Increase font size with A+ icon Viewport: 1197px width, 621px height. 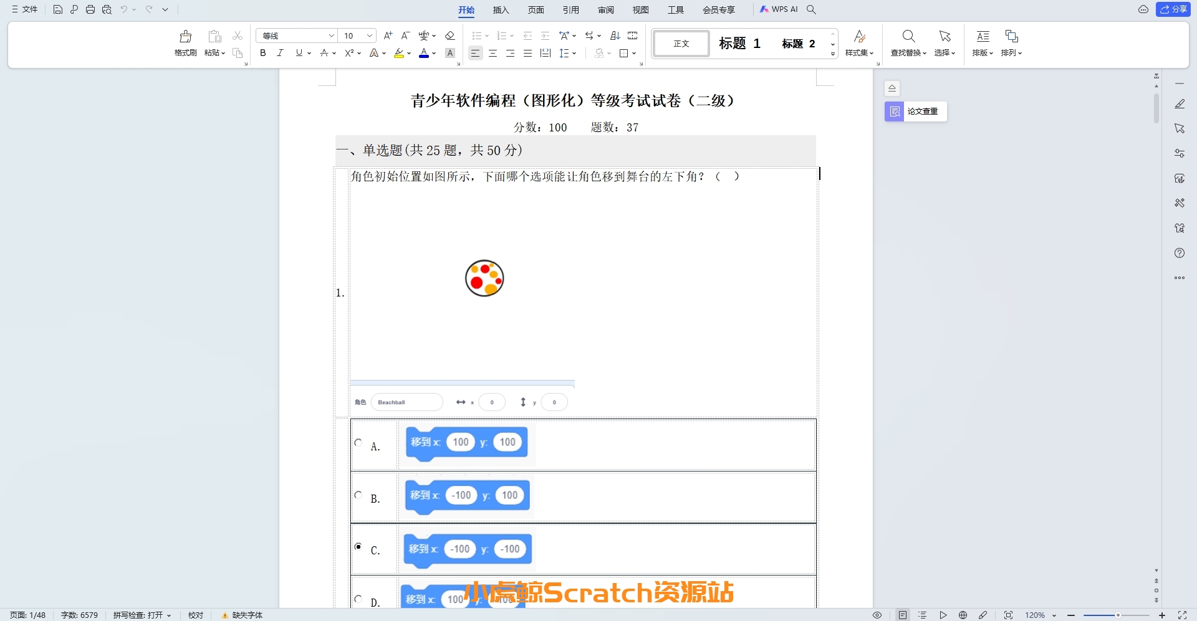[388, 36]
